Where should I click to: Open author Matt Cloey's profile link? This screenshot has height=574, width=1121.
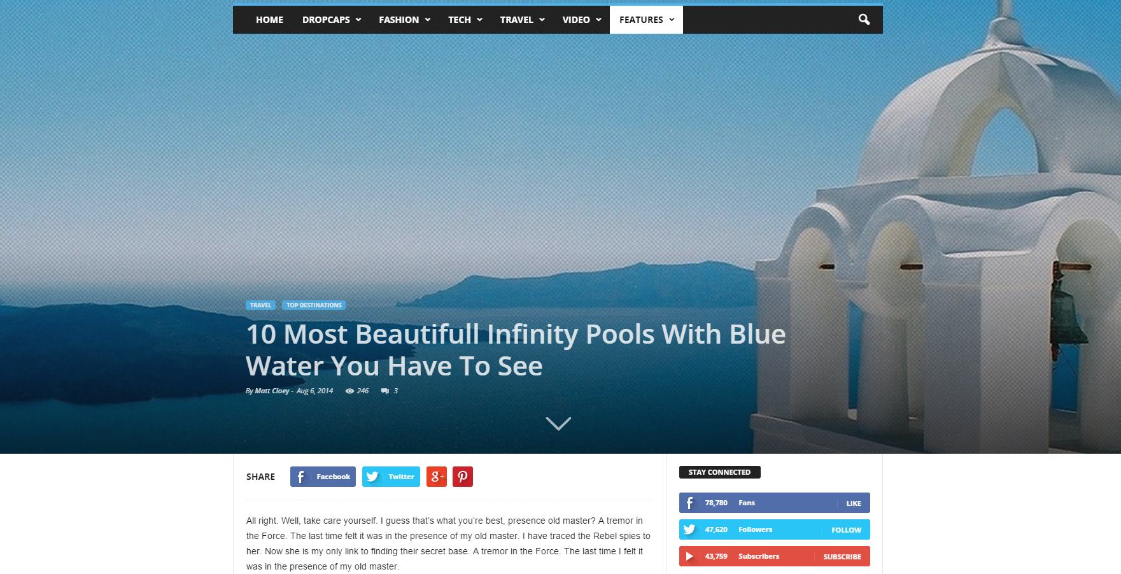pos(272,391)
